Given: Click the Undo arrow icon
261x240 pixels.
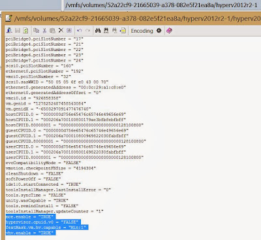Looking at the screenshot, I should pos(80,31).
